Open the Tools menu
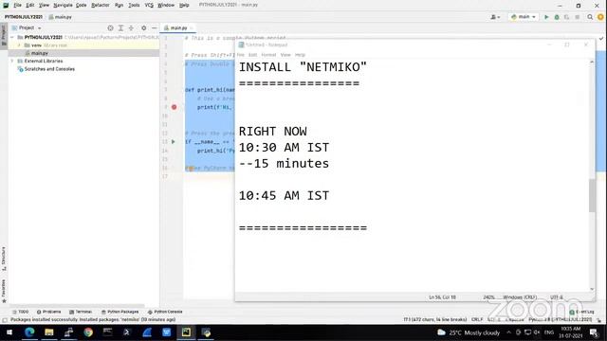 pos(134,5)
